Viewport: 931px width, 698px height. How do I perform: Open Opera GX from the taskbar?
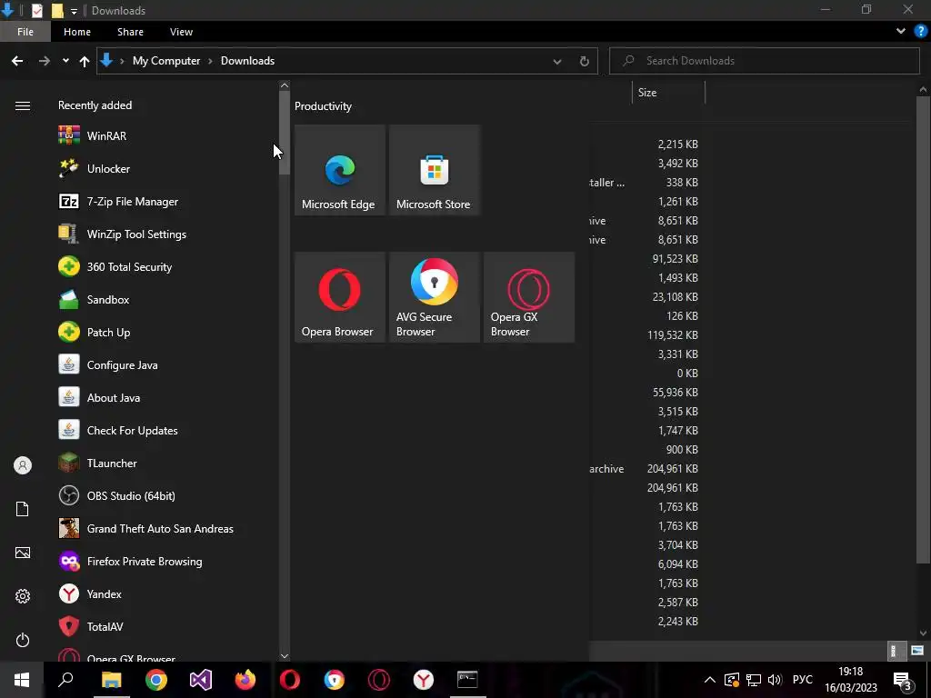click(379, 680)
